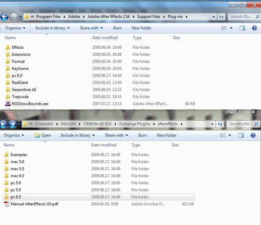Select the RGSGrowBounds.aex file icon
261x225 pixels.
[8, 104]
